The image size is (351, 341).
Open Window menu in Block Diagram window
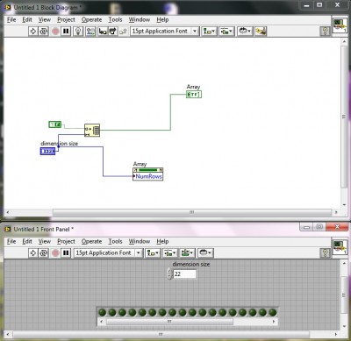coord(140,19)
